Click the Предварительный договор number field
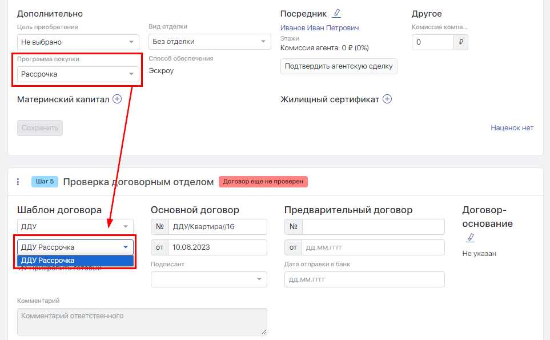The width and height of the screenshot is (550, 340). click(372, 227)
